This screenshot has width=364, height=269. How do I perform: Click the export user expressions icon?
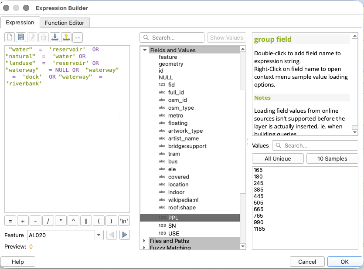pos(66,37)
